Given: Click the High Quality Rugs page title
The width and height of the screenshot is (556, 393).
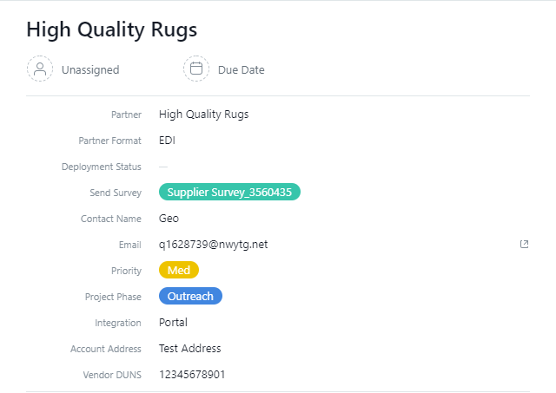Looking at the screenshot, I should click(111, 29).
